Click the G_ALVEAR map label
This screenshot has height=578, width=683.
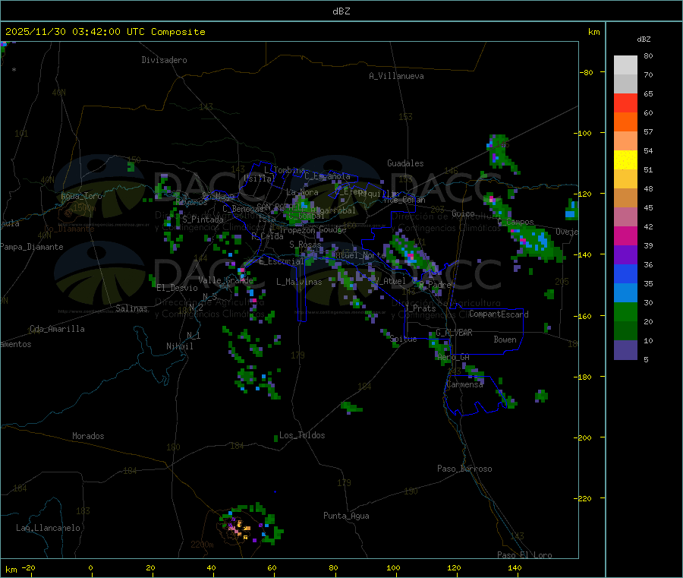click(454, 333)
